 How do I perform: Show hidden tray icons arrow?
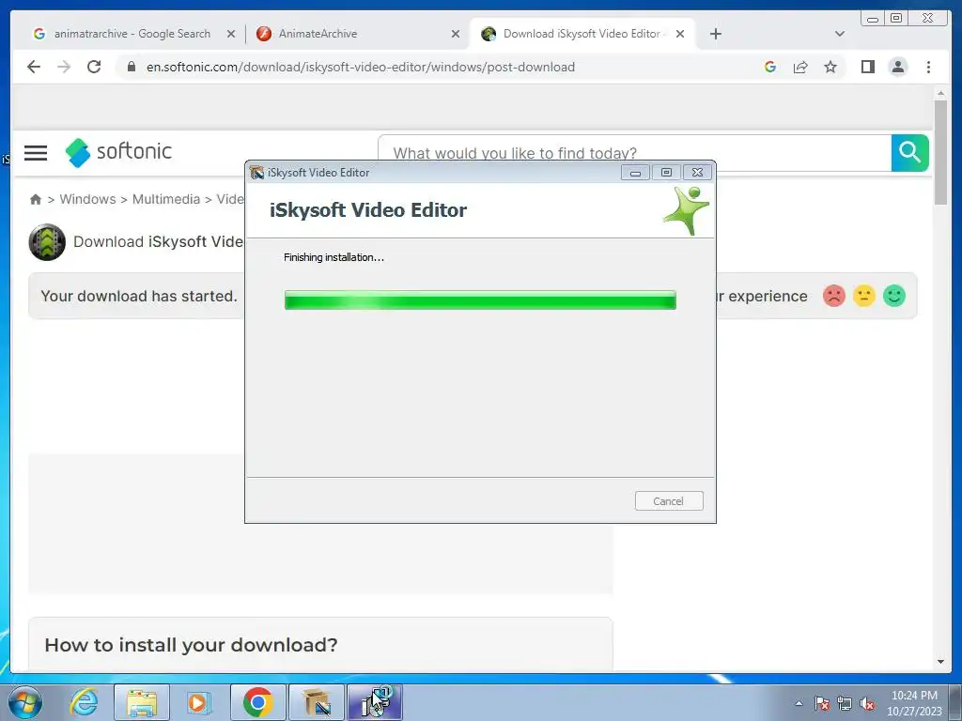pos(799,703)
